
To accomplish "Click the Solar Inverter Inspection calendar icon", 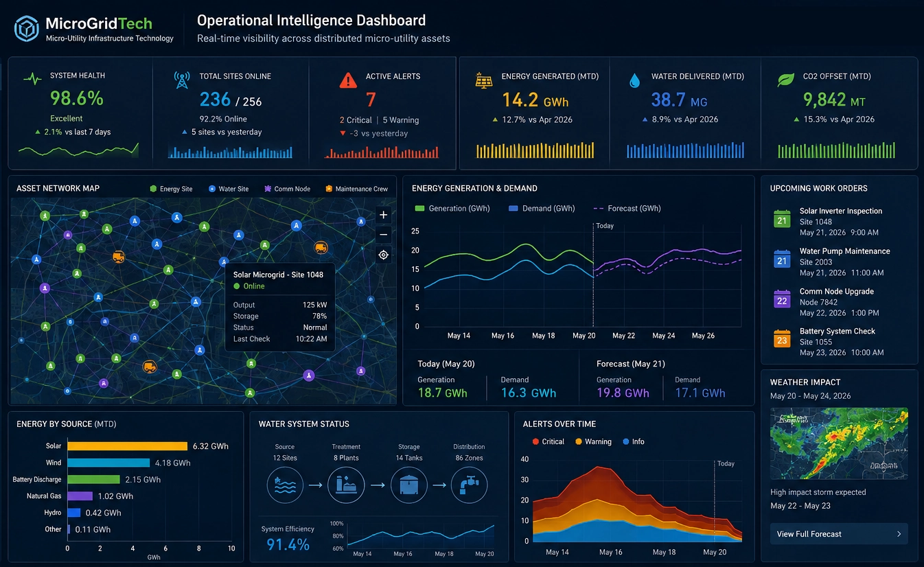I will click(782, 218).
